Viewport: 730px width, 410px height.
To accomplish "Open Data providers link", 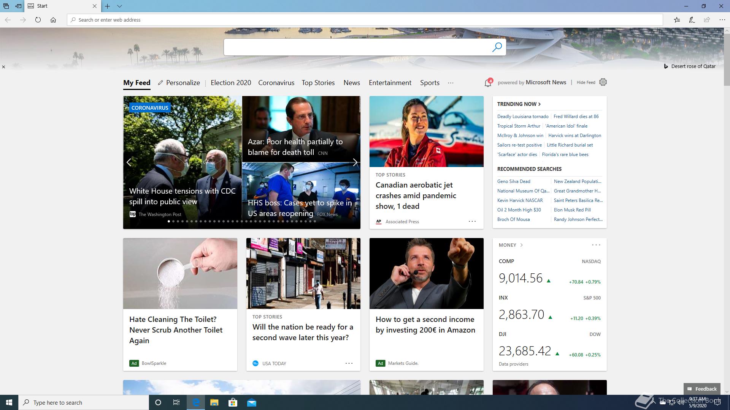I will click(x=513, y=364).
